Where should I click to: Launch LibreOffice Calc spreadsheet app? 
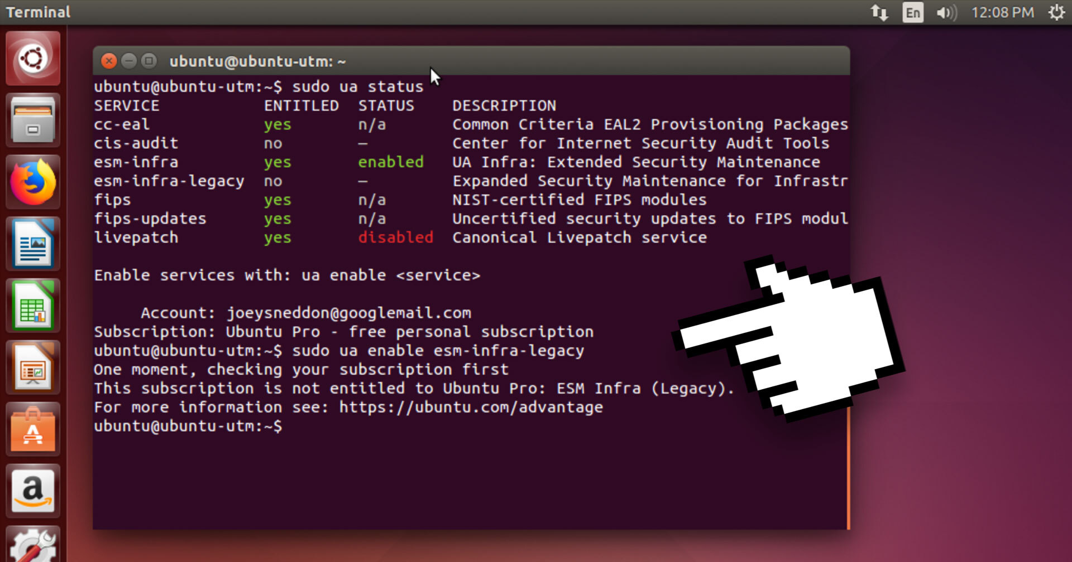pos(33,306)
